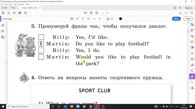
Task: Open the attachments paperclip panel
Action: (x=3, y=31)
